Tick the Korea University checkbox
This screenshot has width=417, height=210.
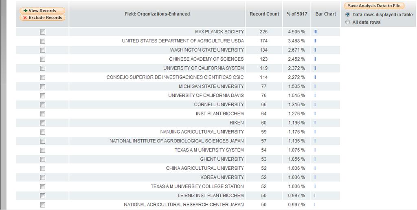pos(42,177)
